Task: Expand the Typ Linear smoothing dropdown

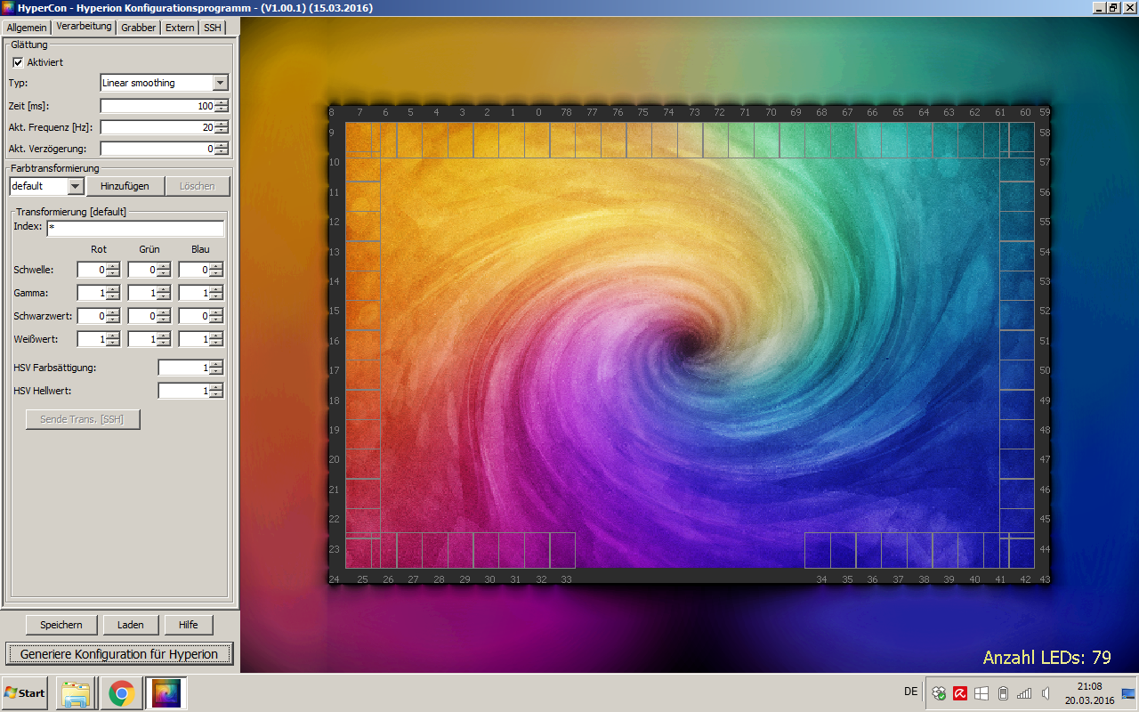Action: coord(221,83)
